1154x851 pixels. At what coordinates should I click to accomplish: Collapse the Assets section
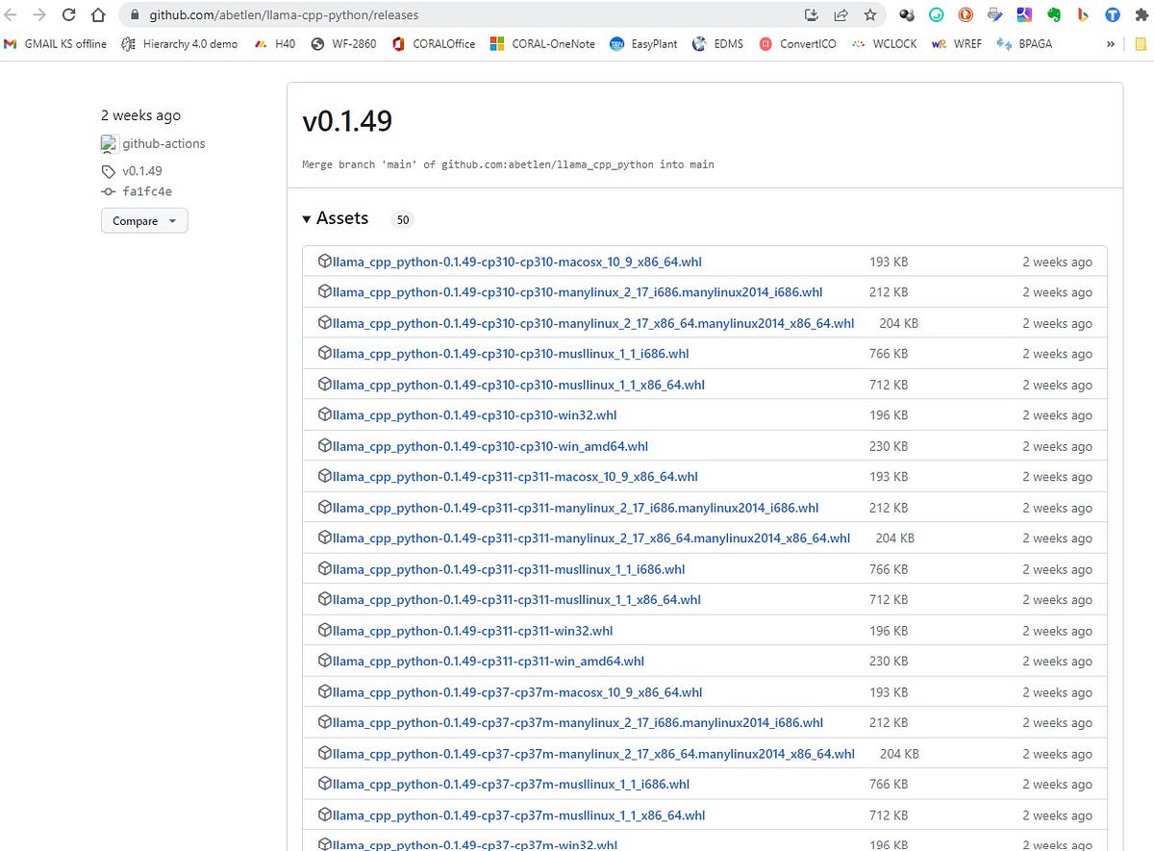pos(306,218)
